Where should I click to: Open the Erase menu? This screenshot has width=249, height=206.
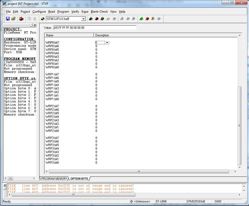[85, 11]
